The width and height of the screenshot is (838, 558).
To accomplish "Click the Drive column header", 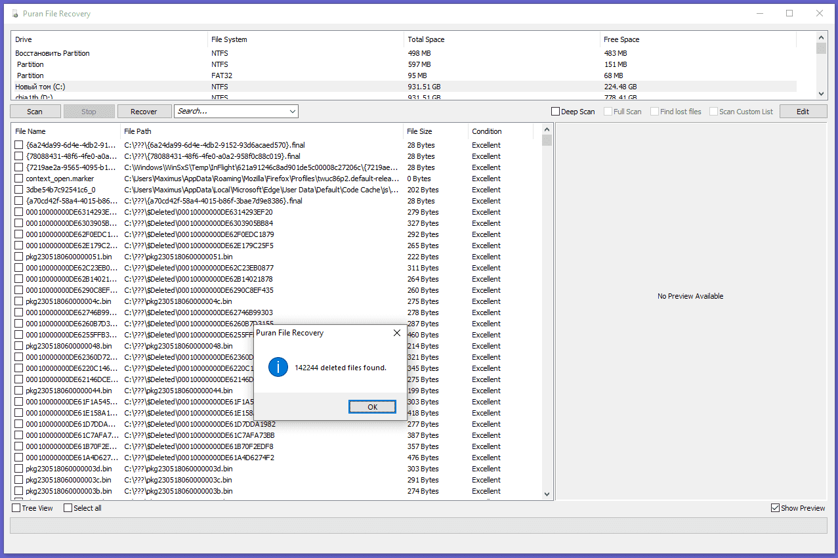I will coord(109,39).
